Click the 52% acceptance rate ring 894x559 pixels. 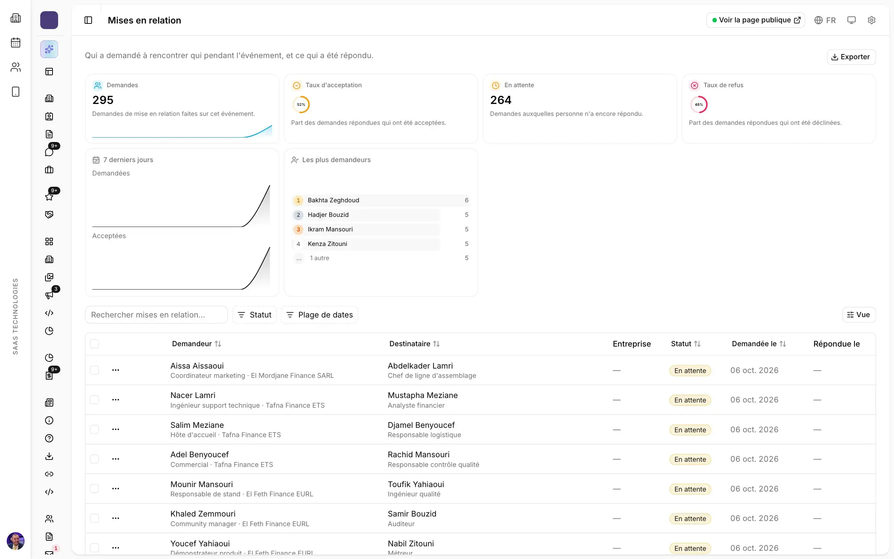[301, 105]
